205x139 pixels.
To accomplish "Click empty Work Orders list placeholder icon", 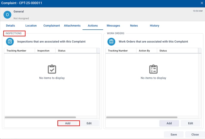I will tap(153, 69).
